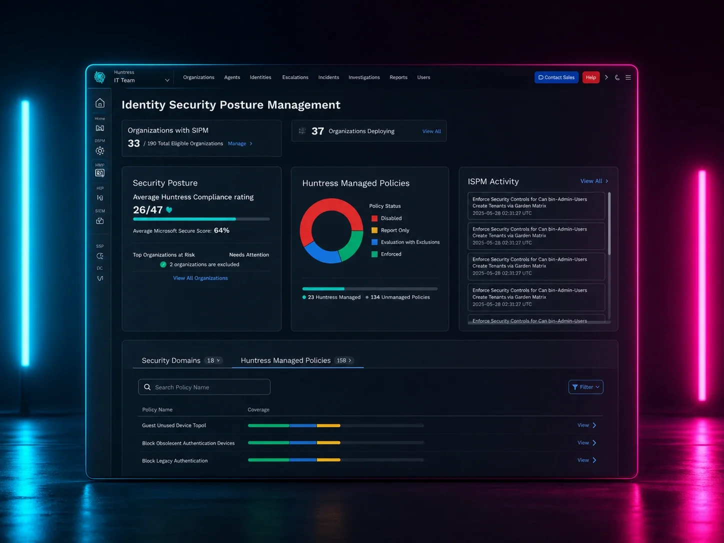Viewport: 724px width, 543px height.
Task: Click the View All Organizations link
Action: (200, 278)
